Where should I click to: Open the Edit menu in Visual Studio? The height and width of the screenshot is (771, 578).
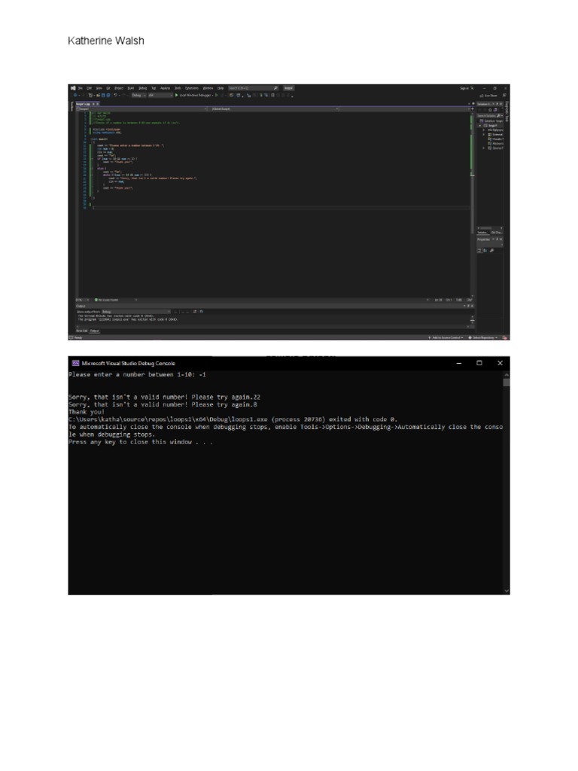[89, 88]
